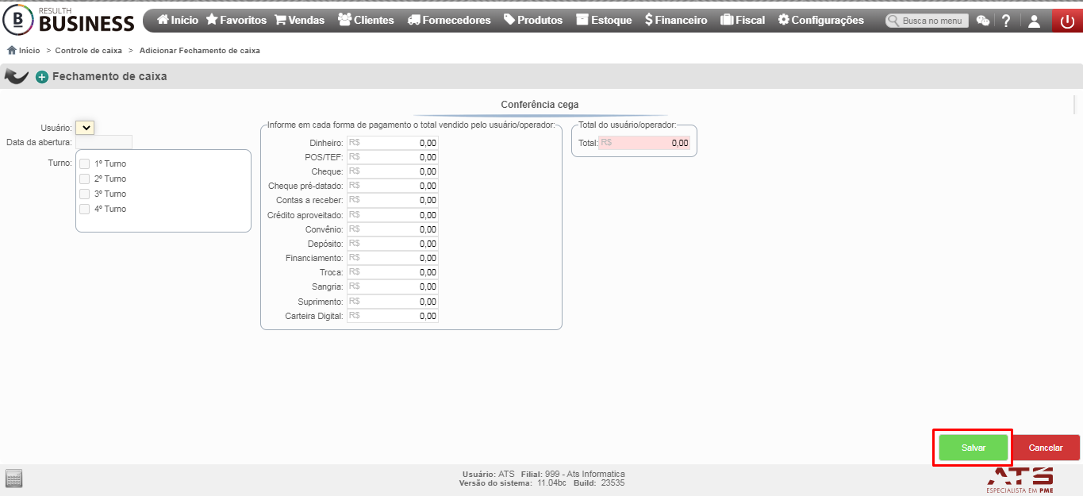
Task: Click the Crédito aproveitado amount field
Action: click(x=393, y=215)
